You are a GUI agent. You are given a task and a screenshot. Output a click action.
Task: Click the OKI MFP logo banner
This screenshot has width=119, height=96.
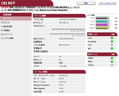(27, 3)
